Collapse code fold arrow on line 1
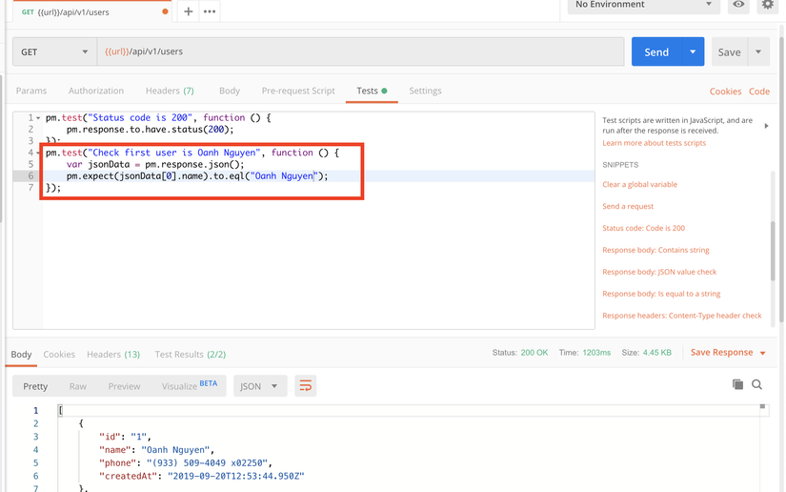Image resolution: width=786 pixels, height=492 pixels. (x=38, y=118)
